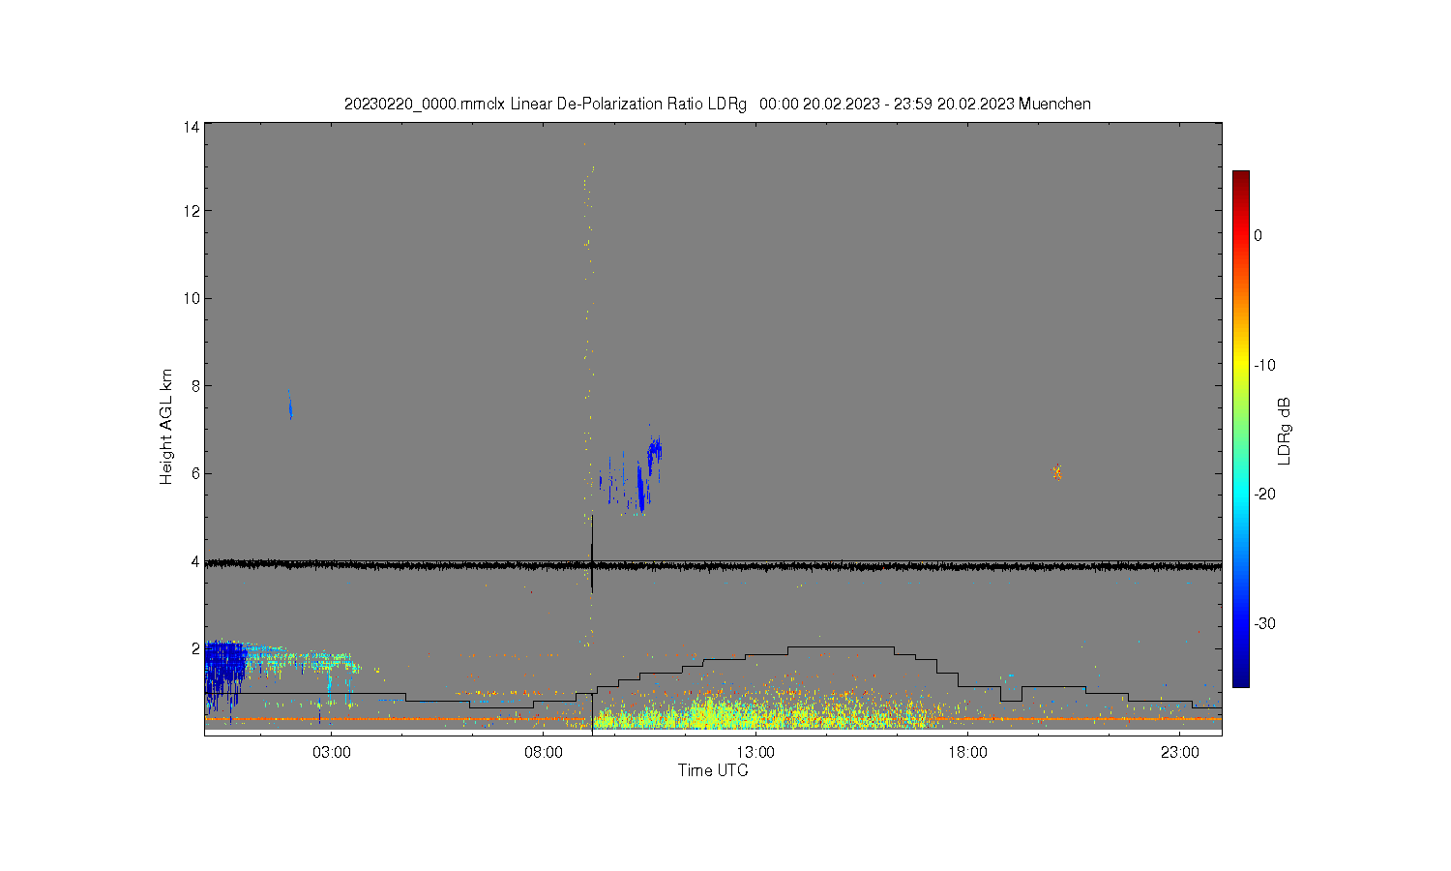This screenshot has height=871, width=1451.
Task: Click the 2 km height tick label
Action: click(x=195, y=648)
